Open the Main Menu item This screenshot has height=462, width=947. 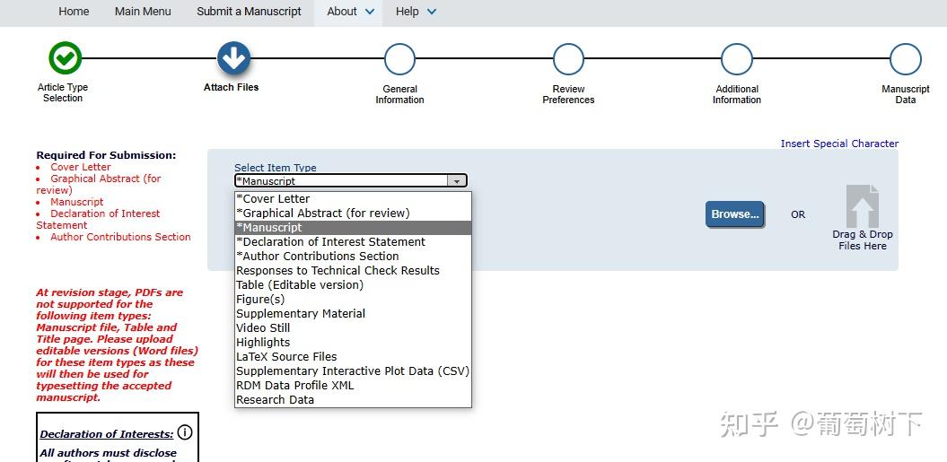[x=143, y=12]
